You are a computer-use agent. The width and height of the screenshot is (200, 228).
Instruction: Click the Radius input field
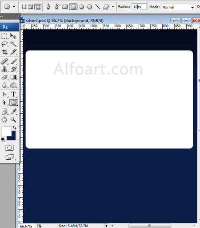(x=139, y=7)
